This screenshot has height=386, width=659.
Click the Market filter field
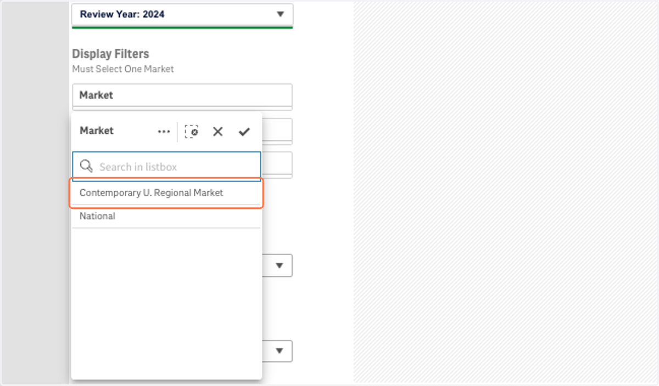click(x=182, y=95)
